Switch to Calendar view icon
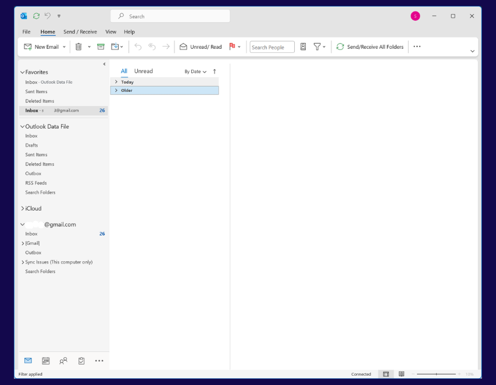 tap(45, 361)
